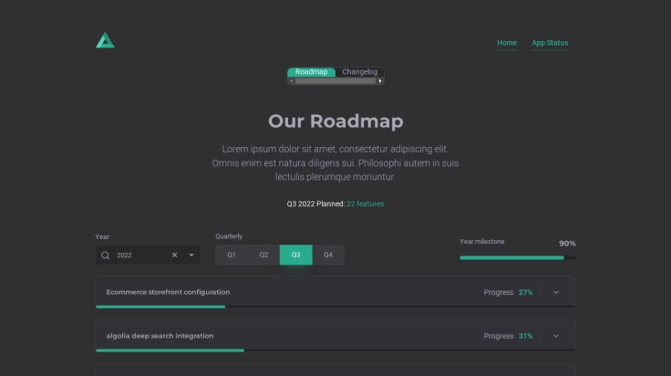Screen dimensions: 671x376
Task: Click the tab scrollbar right arrow
Action: click(x=380, y=81)
